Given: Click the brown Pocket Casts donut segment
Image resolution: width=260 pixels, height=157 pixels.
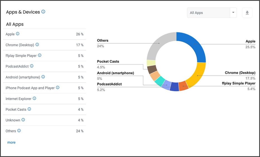Looking at the screenshot, I should click(x=152, y=69).
